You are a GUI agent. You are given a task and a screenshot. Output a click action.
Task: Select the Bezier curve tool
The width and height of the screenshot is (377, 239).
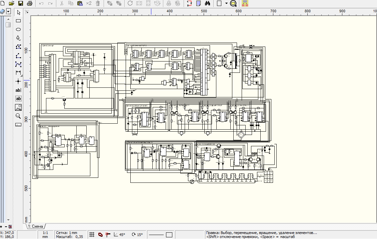(19, 64)
